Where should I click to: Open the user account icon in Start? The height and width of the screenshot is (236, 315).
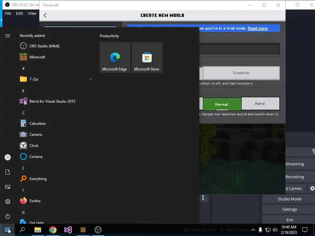point(8,157)
